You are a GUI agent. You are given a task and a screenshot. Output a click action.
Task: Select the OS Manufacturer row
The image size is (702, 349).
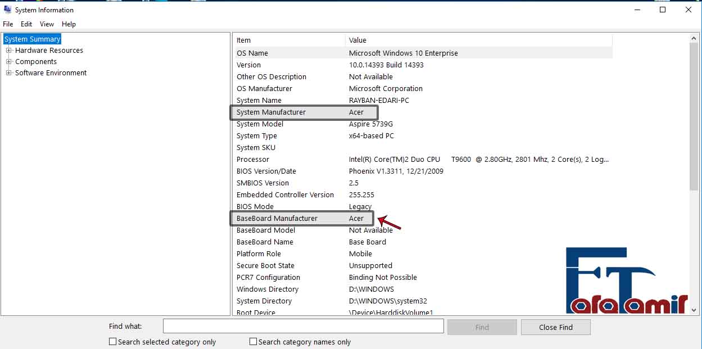(x=423, y=88)
